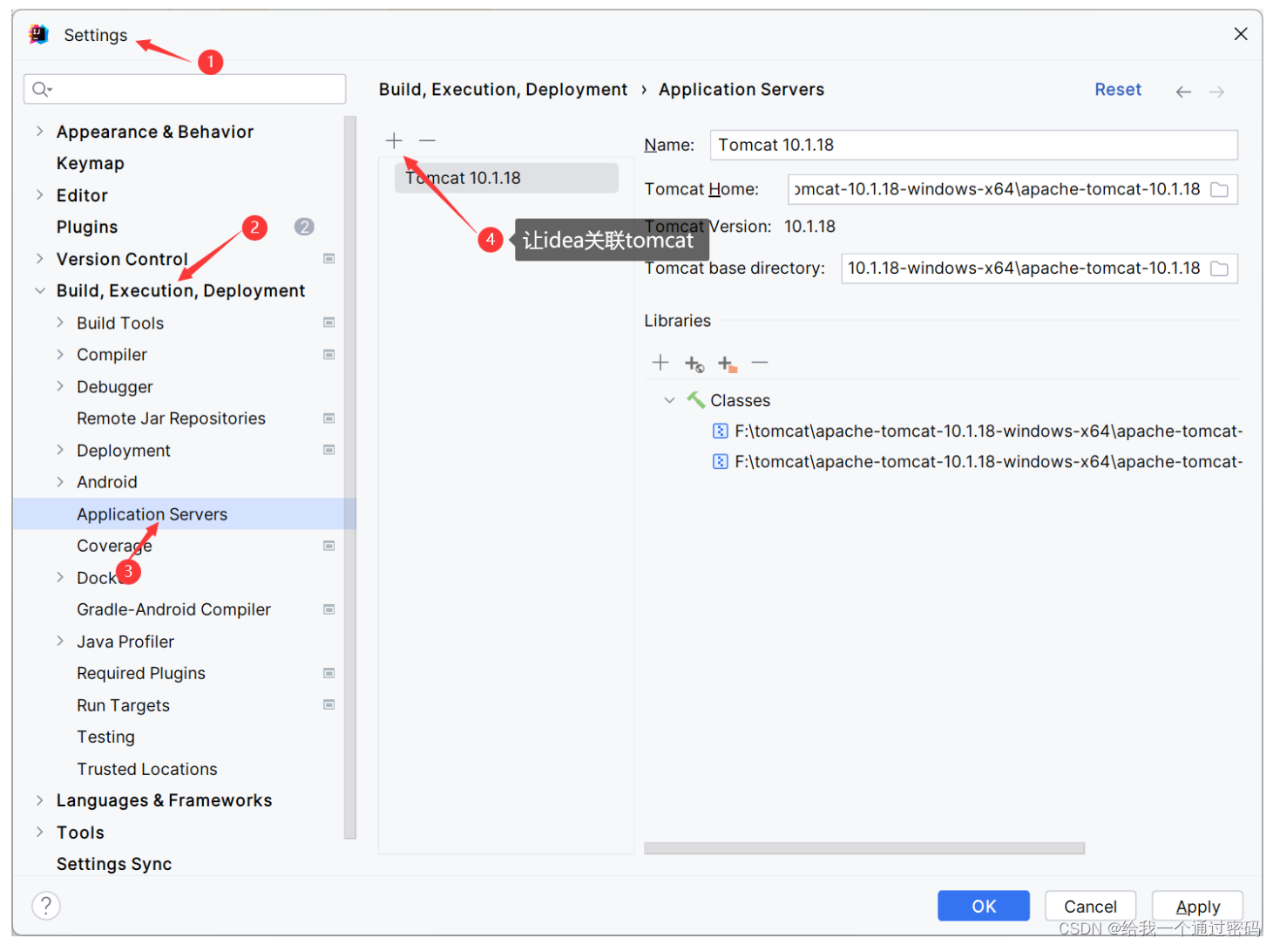
Task: Click the settings search input field
Action: 185,89
